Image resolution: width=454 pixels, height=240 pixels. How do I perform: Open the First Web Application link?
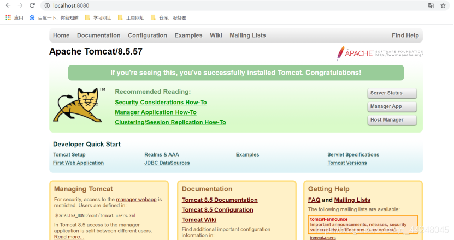point(78,163)
